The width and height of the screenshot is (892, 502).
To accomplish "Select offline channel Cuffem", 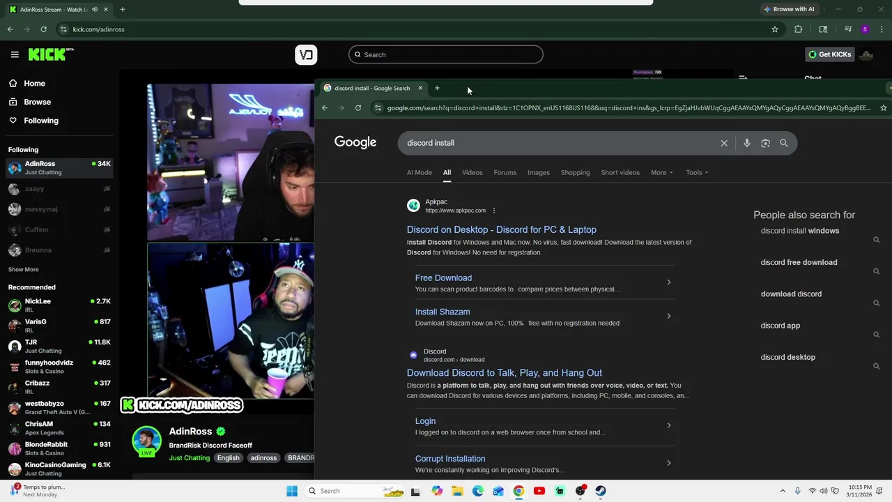I will [x=59, y=229].
